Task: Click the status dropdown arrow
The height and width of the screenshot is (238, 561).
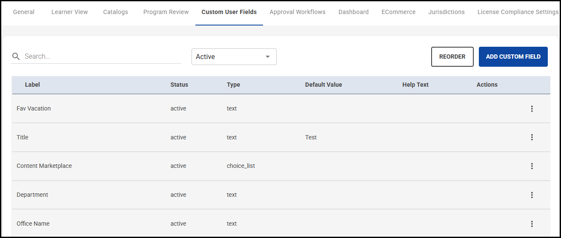Action: (x=268, y=57)
